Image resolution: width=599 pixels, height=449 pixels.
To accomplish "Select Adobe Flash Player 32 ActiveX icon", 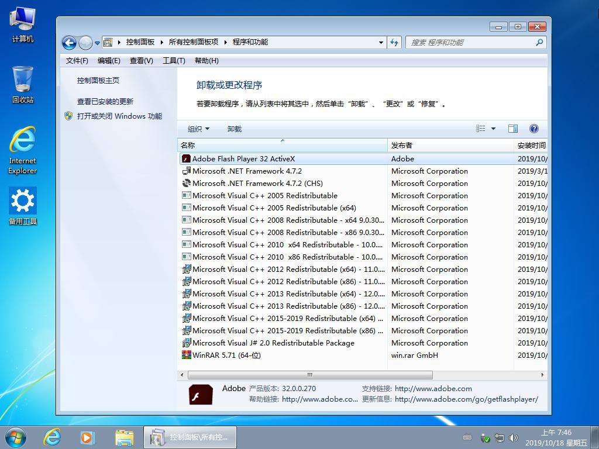I will [x=187, y=159].
